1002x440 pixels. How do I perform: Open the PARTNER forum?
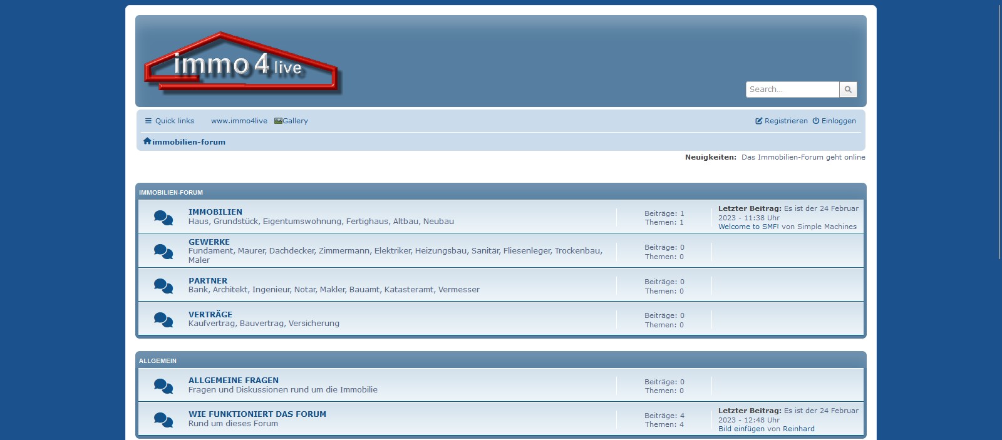click(208, 281)
